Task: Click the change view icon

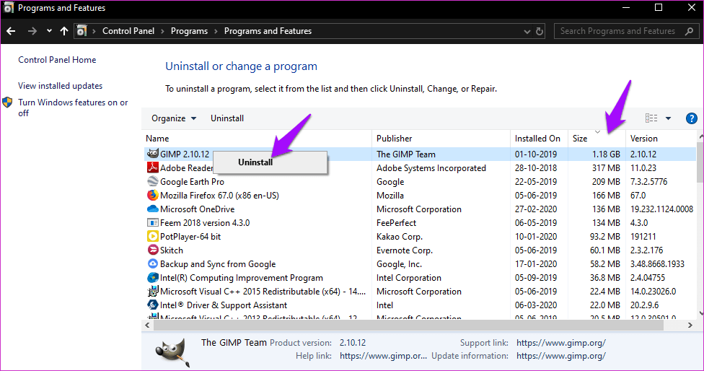Action: (651, 118)
